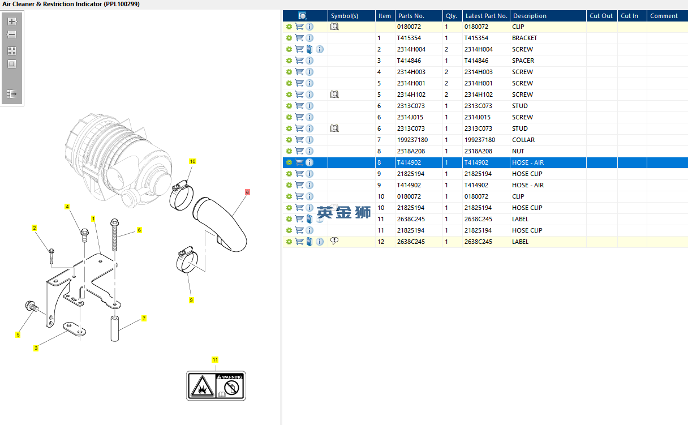The image size is (688, 425).
Task: Sort by the Latest Part No. column header
Action: 486,16
